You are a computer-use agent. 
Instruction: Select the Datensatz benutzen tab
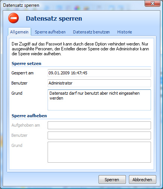click(x=91, y=32)
